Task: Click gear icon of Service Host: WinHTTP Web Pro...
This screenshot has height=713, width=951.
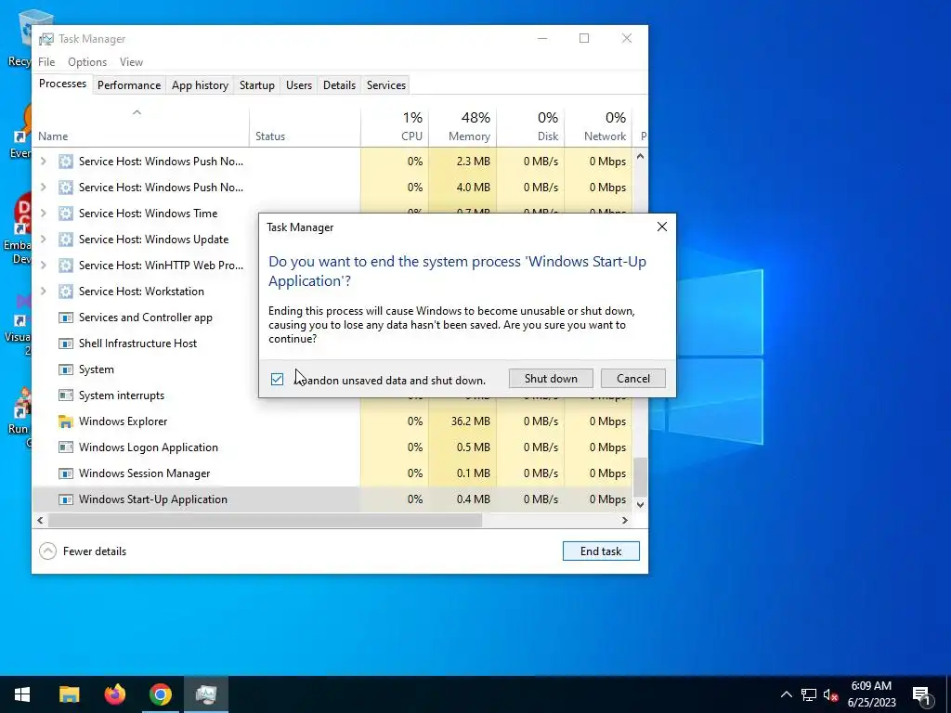Action: tap(66, 266)
